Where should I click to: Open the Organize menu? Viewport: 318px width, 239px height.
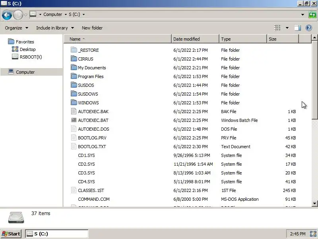pyautogui.click(x=16, y=28)
